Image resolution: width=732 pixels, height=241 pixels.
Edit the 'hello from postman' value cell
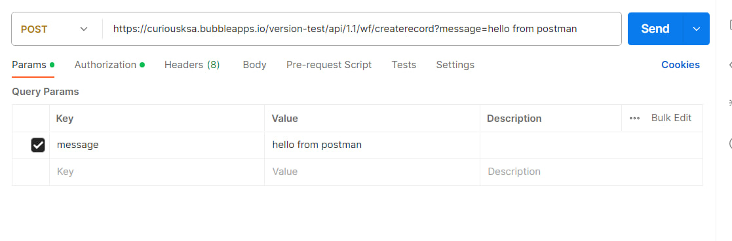click(372, 145)
